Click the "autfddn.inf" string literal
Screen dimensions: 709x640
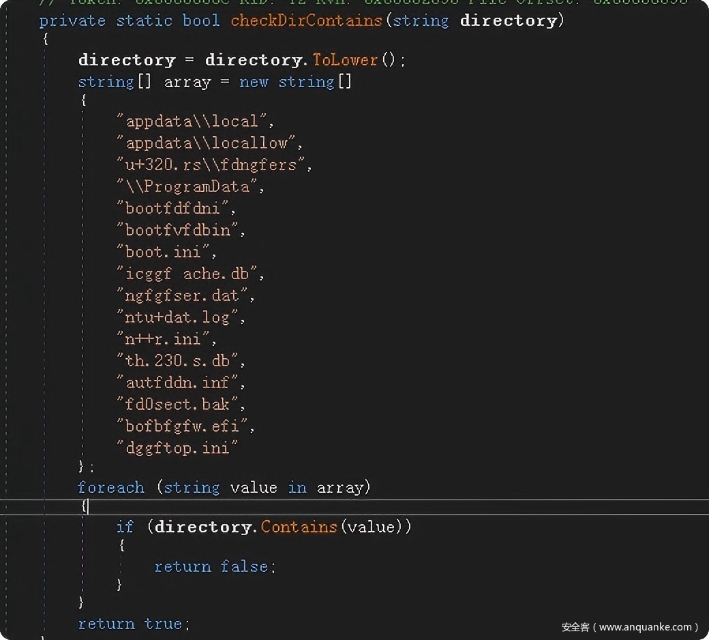click(x=180, y=383)
